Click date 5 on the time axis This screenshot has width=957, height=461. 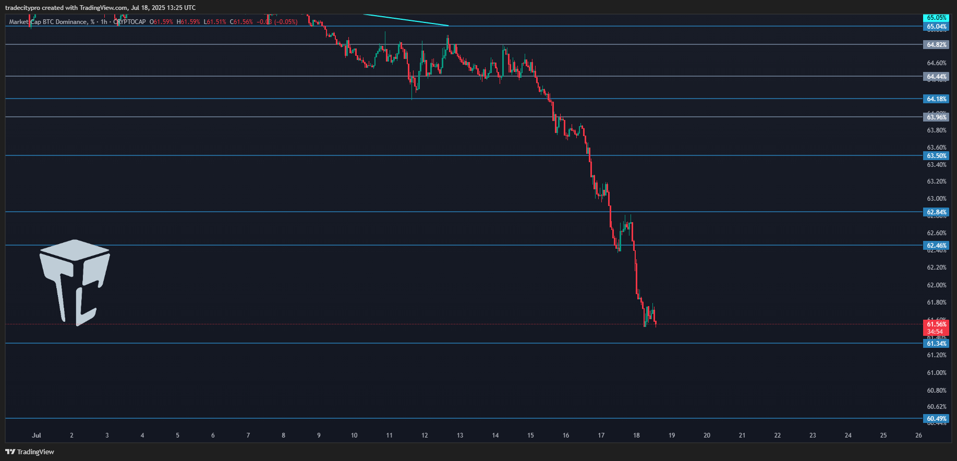(178, 435)
